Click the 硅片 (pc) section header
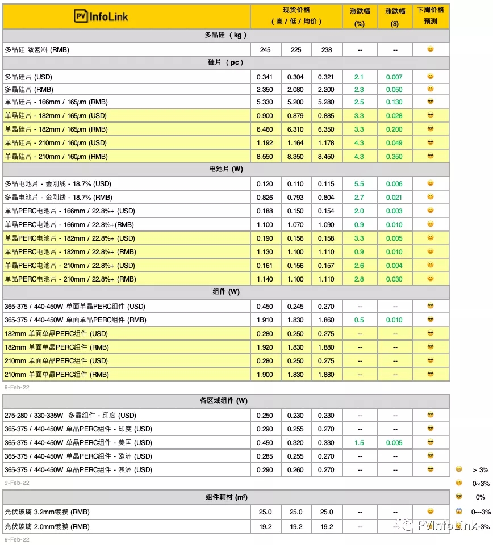 226,62
